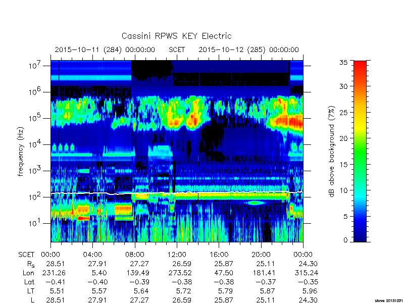
Task: Select the 16:00 time tick label
Action: click(x=219, y=255)
